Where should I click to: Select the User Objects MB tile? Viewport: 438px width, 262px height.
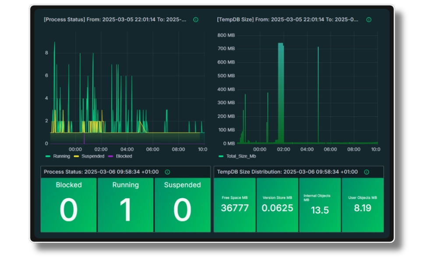(362, 205)
